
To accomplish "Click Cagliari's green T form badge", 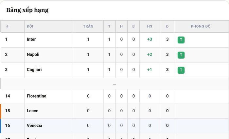I will 181,70.
